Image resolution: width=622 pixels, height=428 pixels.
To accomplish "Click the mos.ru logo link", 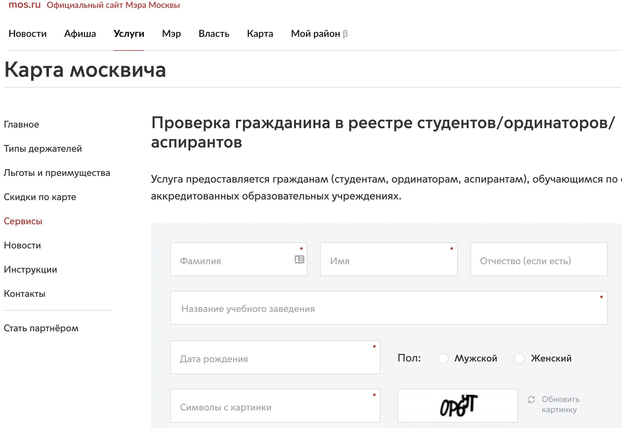I will coord(24,5).
